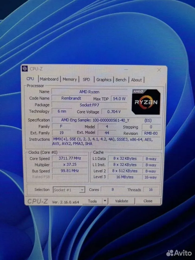Click the empty Rated FSB field
Image resolution: width=195 pixels, height=260 pixels.
click(70, 177)
